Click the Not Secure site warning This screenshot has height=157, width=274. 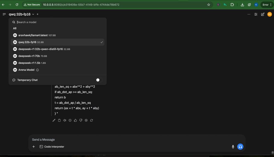pos(32,5)
